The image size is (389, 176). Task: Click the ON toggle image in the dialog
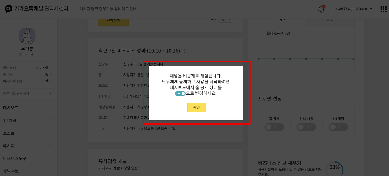point(180,94)
